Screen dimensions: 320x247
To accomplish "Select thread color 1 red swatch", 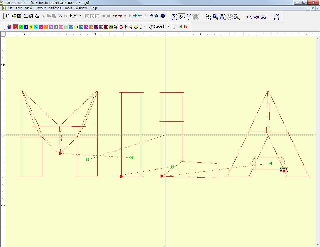I will tap(16, 27).
